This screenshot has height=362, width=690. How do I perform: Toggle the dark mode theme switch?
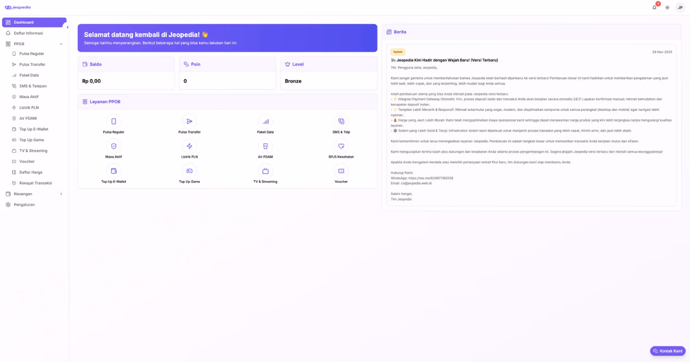(667, 7)
